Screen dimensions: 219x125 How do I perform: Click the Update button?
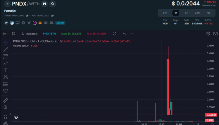pyautogui.click(x=60, y=23)
